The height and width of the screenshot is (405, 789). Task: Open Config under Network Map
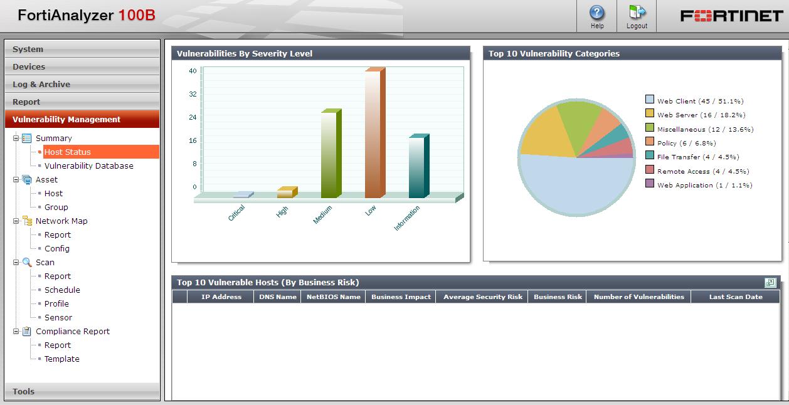[x=56, y=248]
